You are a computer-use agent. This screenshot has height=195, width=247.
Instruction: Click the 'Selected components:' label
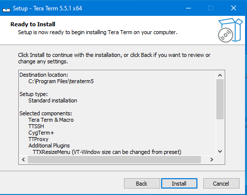pyautogui.click(x=46, y=113)
